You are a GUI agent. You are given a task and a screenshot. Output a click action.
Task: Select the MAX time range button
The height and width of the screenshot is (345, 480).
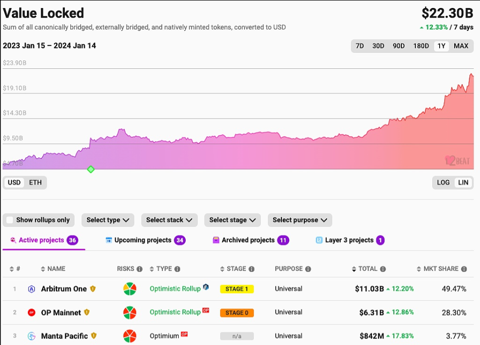461,46
